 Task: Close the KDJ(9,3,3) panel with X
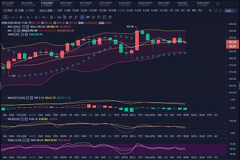pos(26,119)
